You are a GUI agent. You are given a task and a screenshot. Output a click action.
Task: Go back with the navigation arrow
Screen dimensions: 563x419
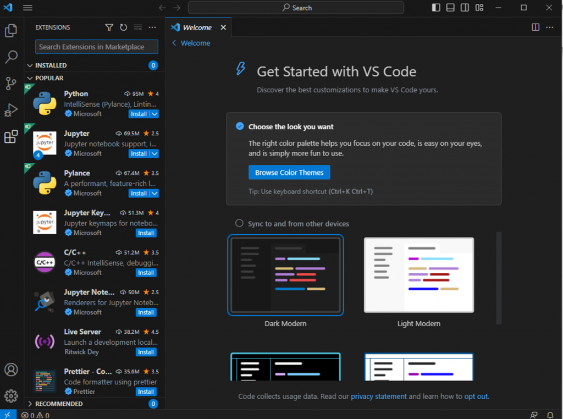pyautogui.click(x=162, y=8)
